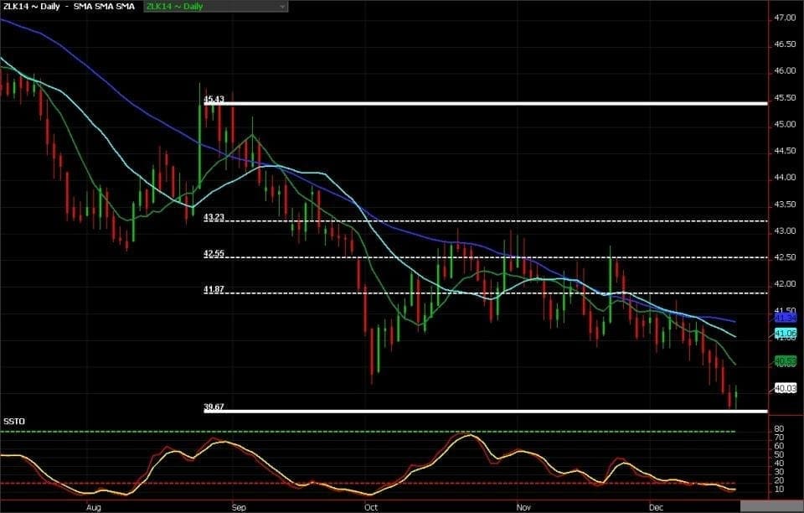
Task: Click the dropdown arrow beside ZLK14 Daily
Action: point(282,6)
